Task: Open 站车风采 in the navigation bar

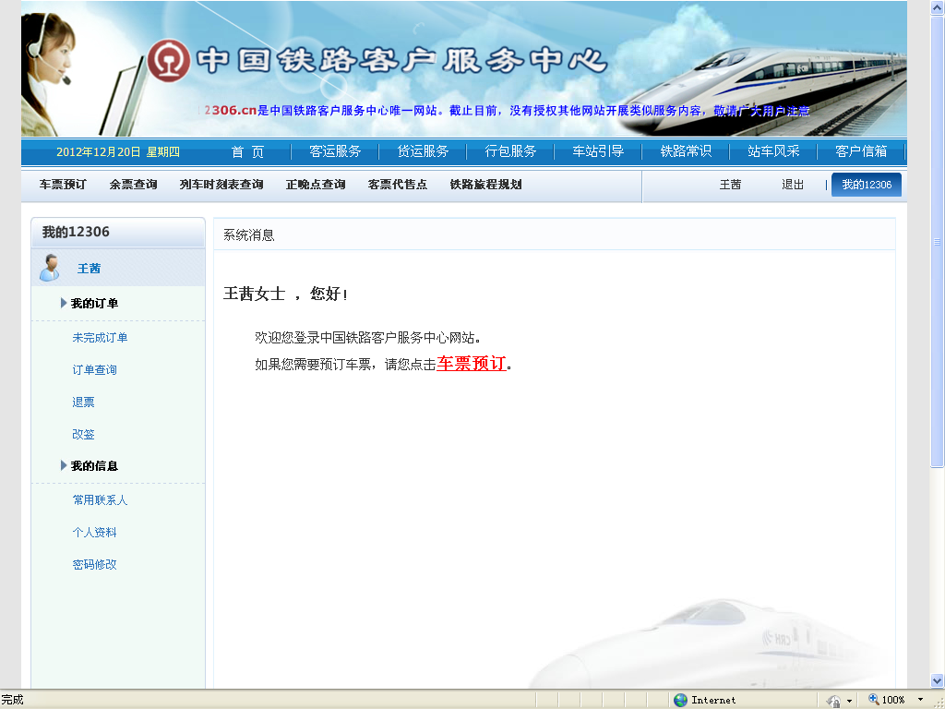Action: (773, 151)
